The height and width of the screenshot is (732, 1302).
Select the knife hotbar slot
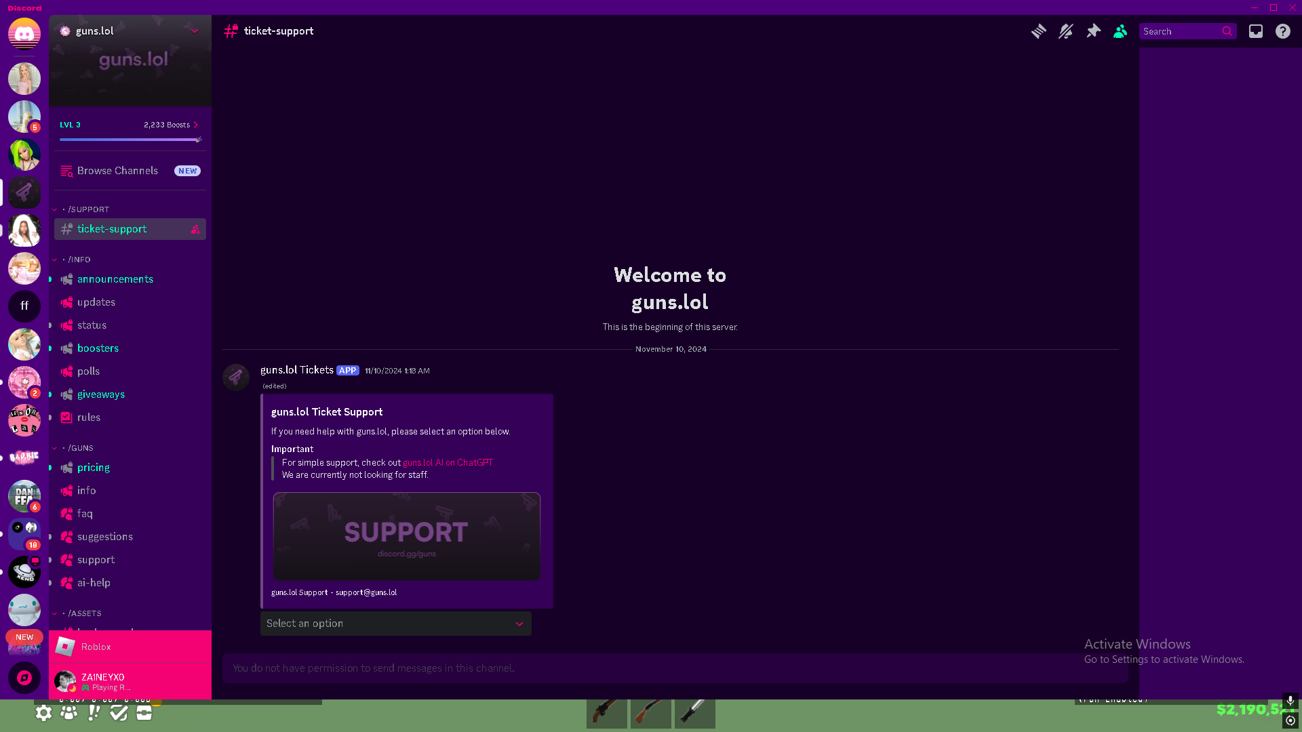tap(695, 714)
